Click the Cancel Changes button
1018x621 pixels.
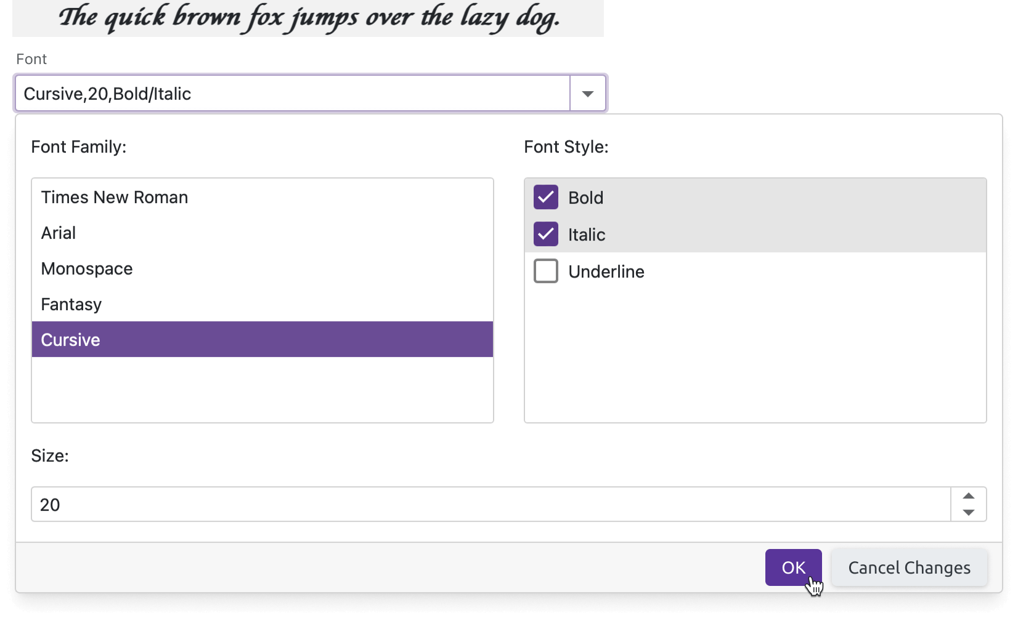(908, 567)
